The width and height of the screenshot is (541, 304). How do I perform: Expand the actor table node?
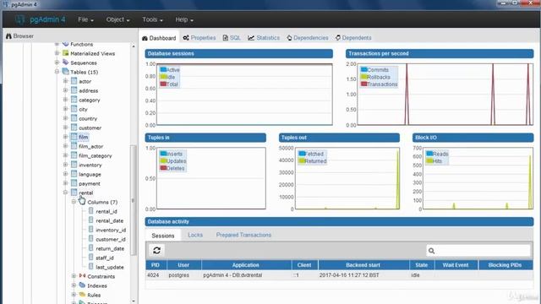pyautogui.click(x=65, y=81)
